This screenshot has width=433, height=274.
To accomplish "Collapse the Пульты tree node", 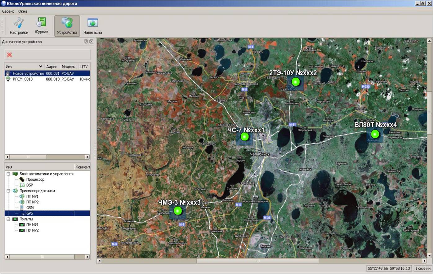I will 8,219.
